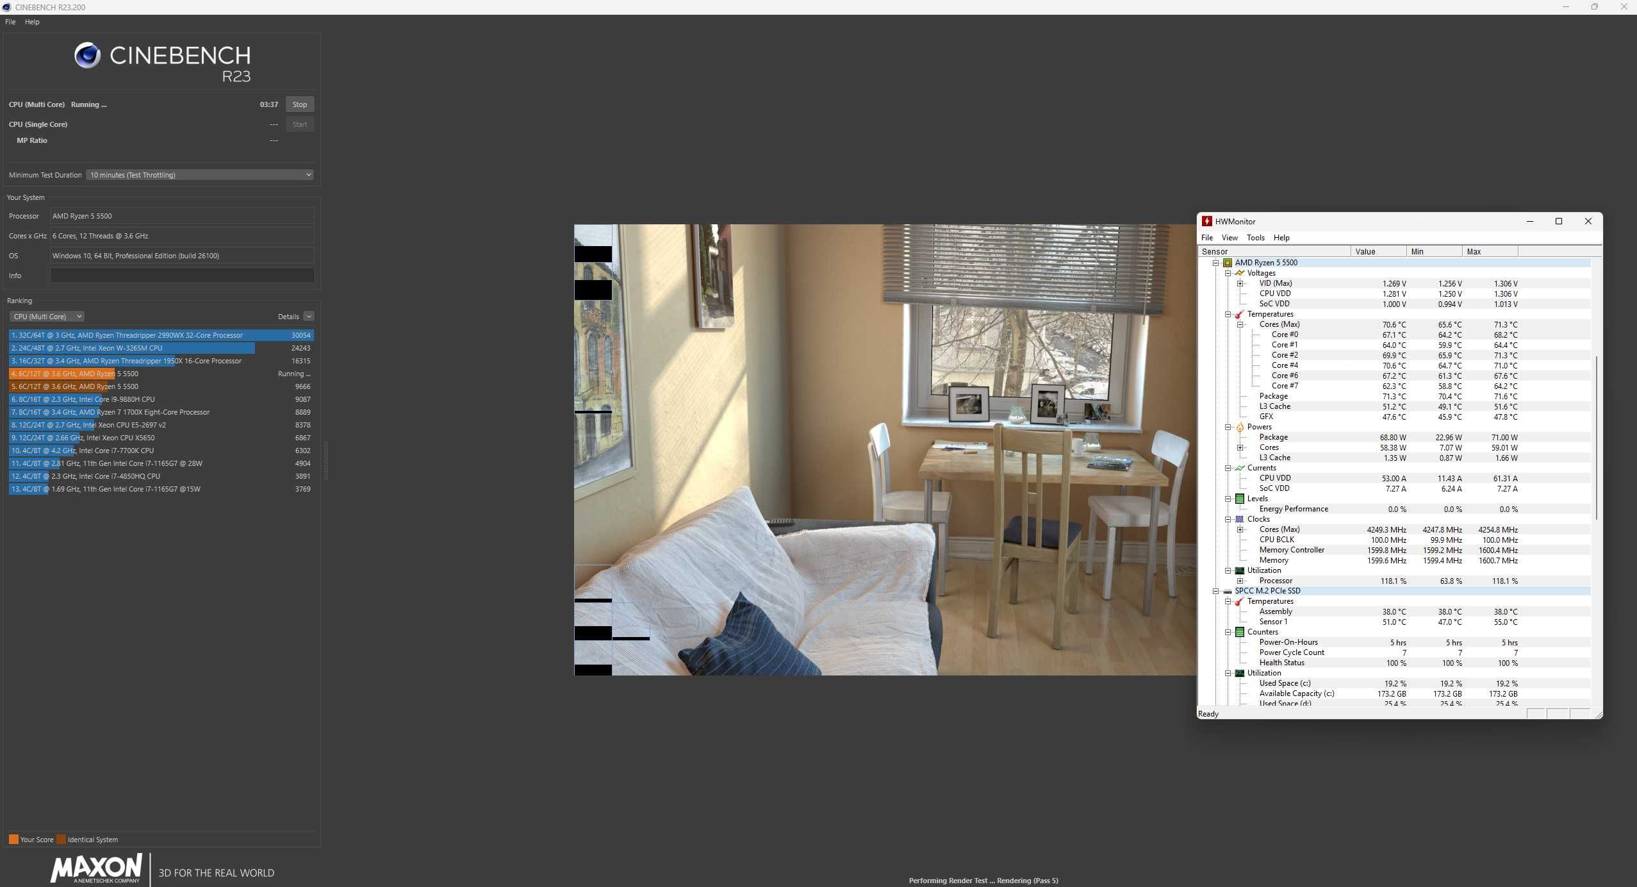
Task: Stop the running CPU Multi Core test
Action: coord(300,104)
